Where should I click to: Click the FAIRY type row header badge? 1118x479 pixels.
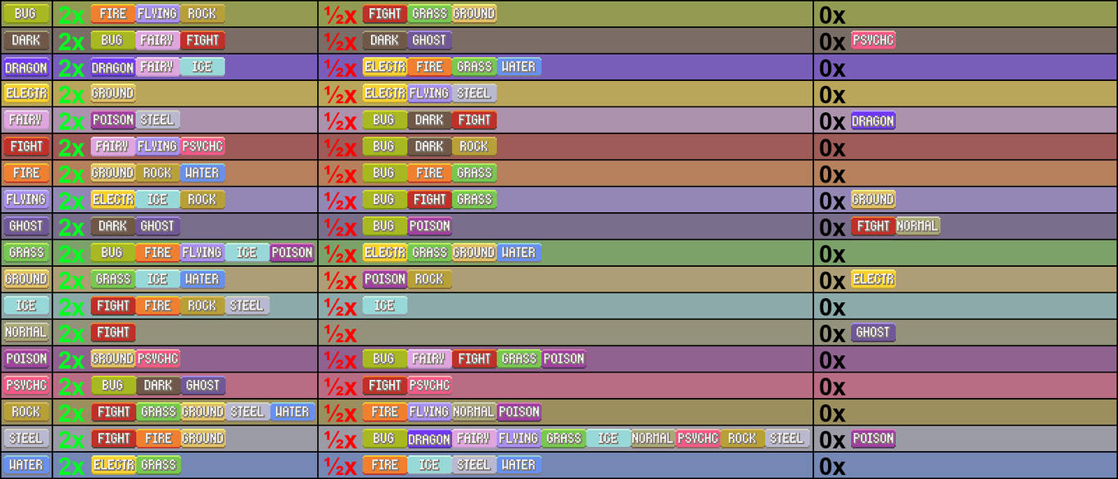click(x=26, y=120)
